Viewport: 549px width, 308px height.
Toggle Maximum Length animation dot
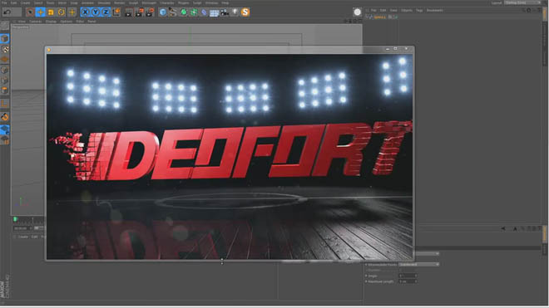click(x=366, y=281)
